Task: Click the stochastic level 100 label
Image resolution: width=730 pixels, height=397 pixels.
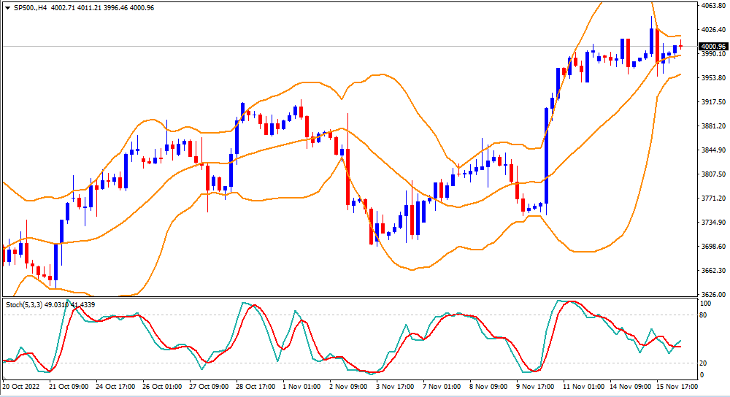Action: (x=704, y=303)
